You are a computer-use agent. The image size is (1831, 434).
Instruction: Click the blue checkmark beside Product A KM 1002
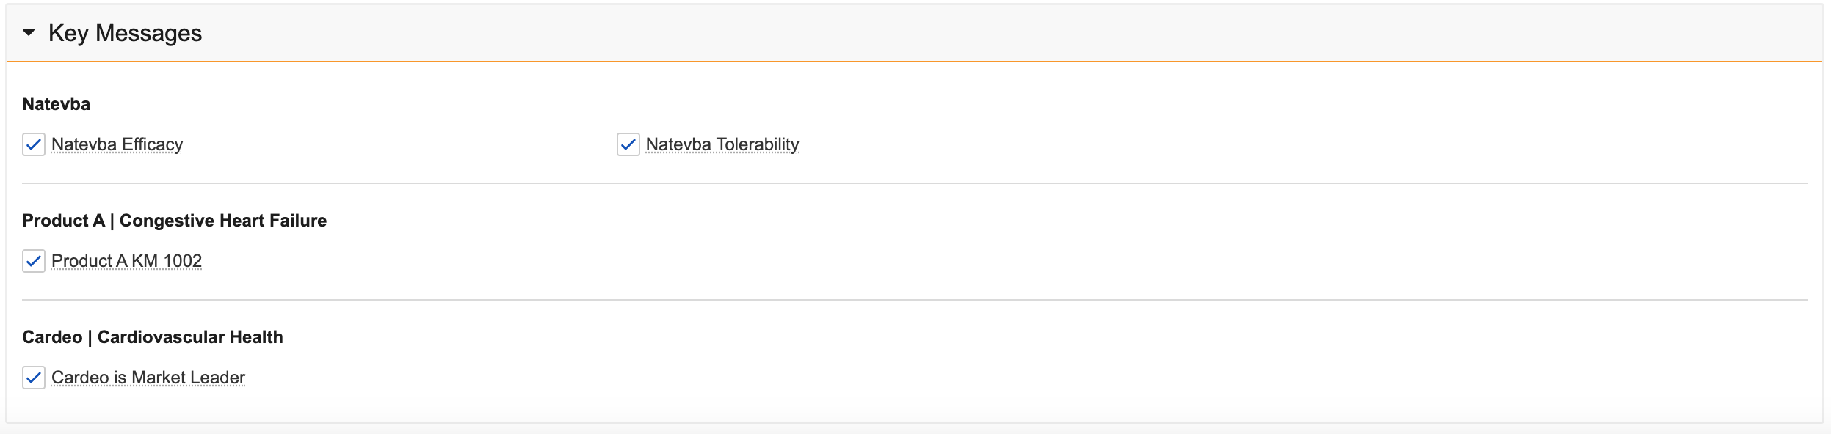(x=34, y=261)
